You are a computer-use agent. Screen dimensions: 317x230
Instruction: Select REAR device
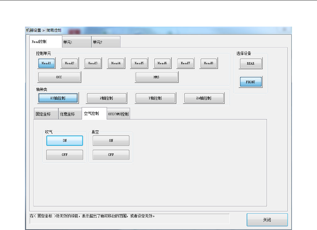250,63
